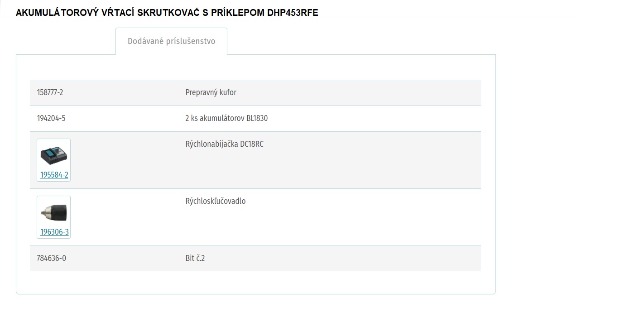Click the empty panel area below the table
This screenshot has height=313, width=644.
click(x=255, y=283)
